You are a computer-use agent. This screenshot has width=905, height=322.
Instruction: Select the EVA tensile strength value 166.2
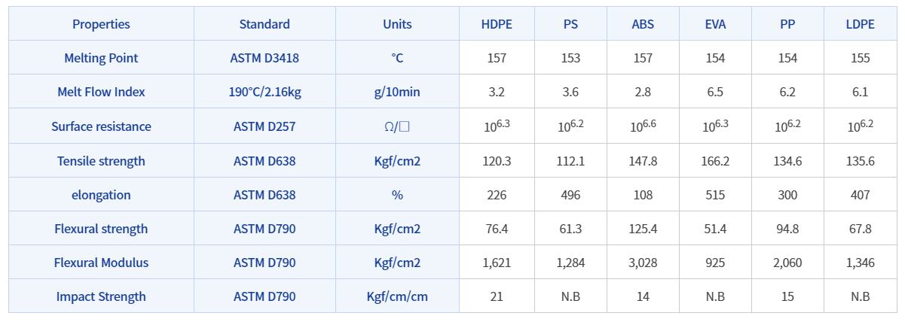pyautogui.click(x=715, y=161)
